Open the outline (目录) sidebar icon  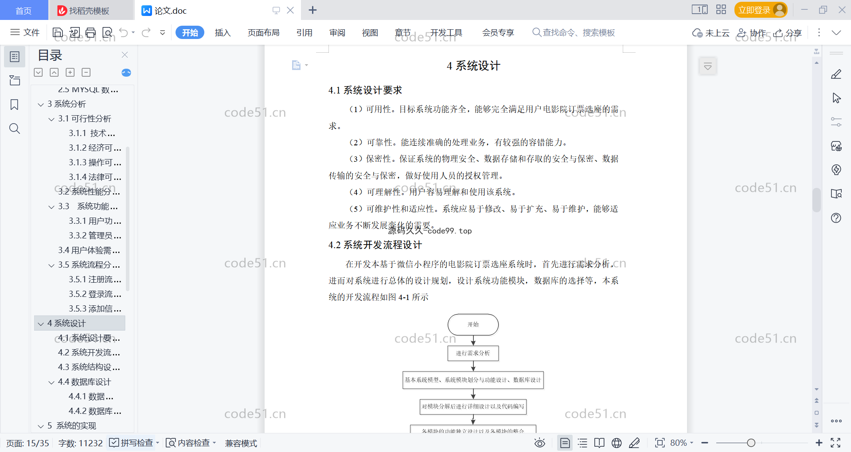click(15, 57)
